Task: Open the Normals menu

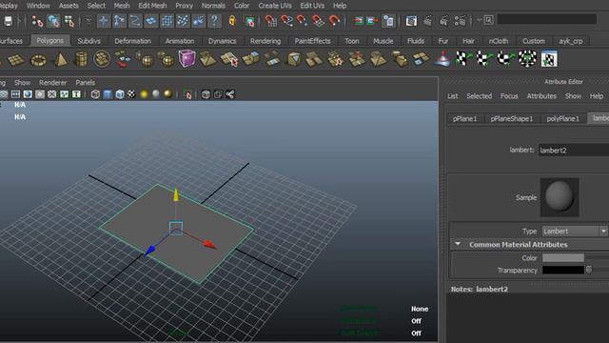Action: (x=213, y=6)
